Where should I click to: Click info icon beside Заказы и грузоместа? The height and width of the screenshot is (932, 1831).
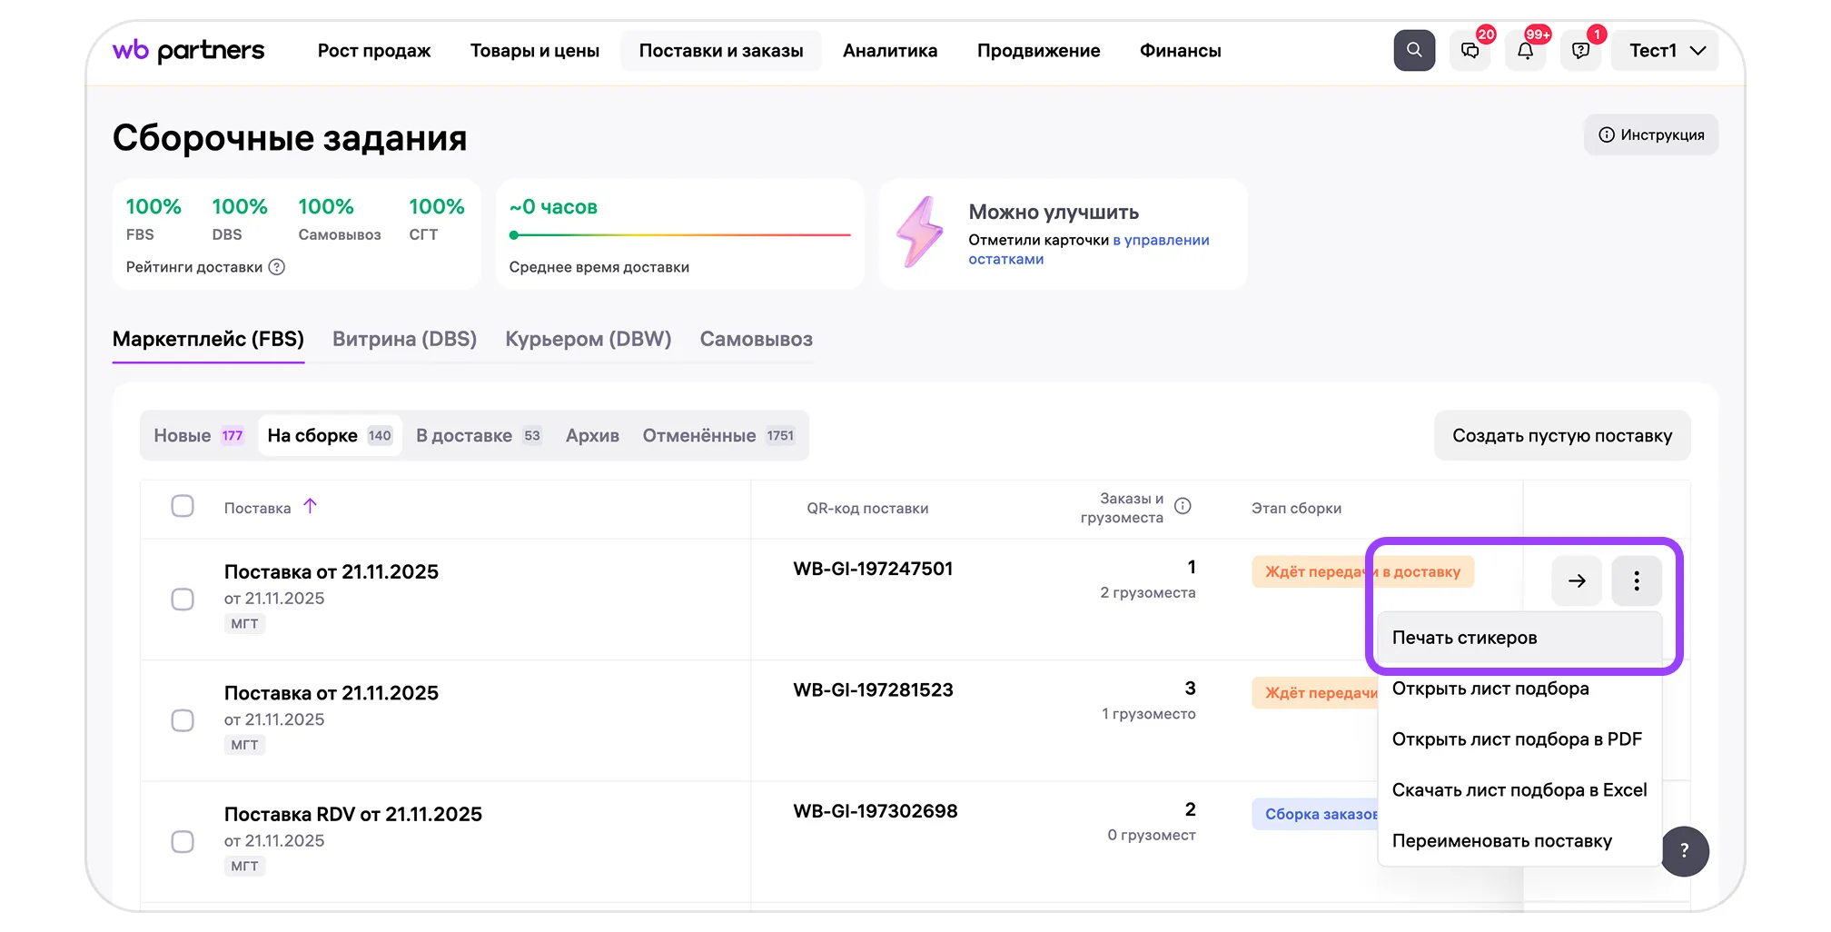coord(1183,507)
